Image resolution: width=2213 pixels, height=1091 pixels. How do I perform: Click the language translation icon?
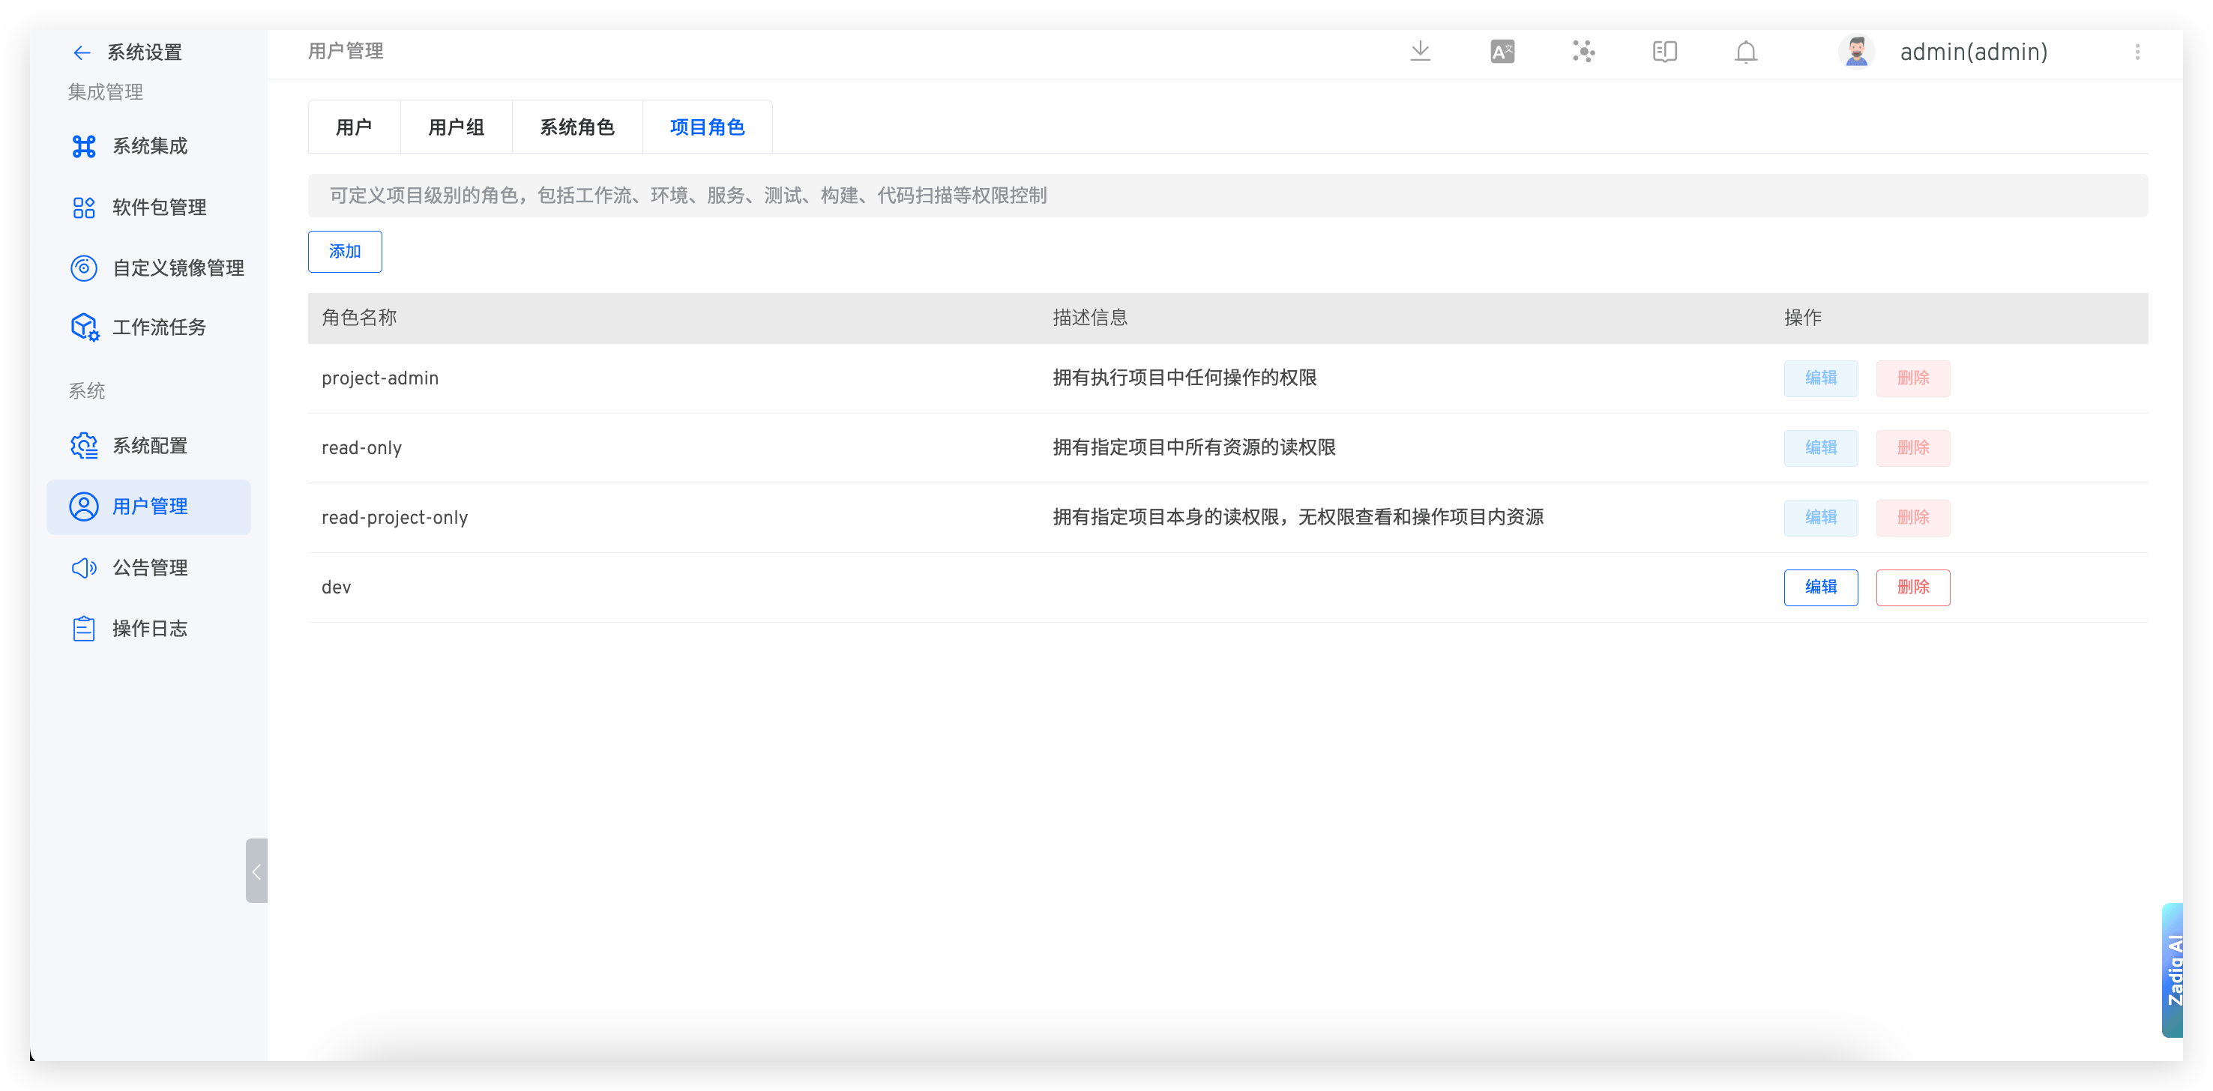(x=1502, y=52)
